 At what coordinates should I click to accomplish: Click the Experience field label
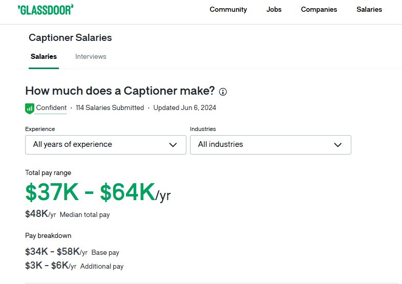(x=40, y=129)
